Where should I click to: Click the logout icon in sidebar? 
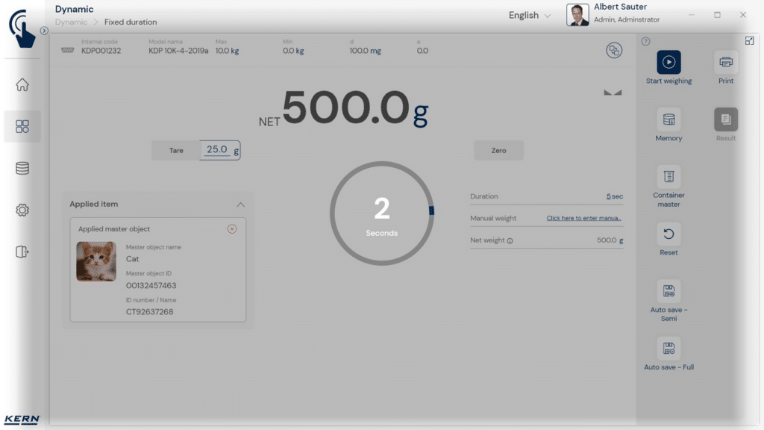point(22,252)
